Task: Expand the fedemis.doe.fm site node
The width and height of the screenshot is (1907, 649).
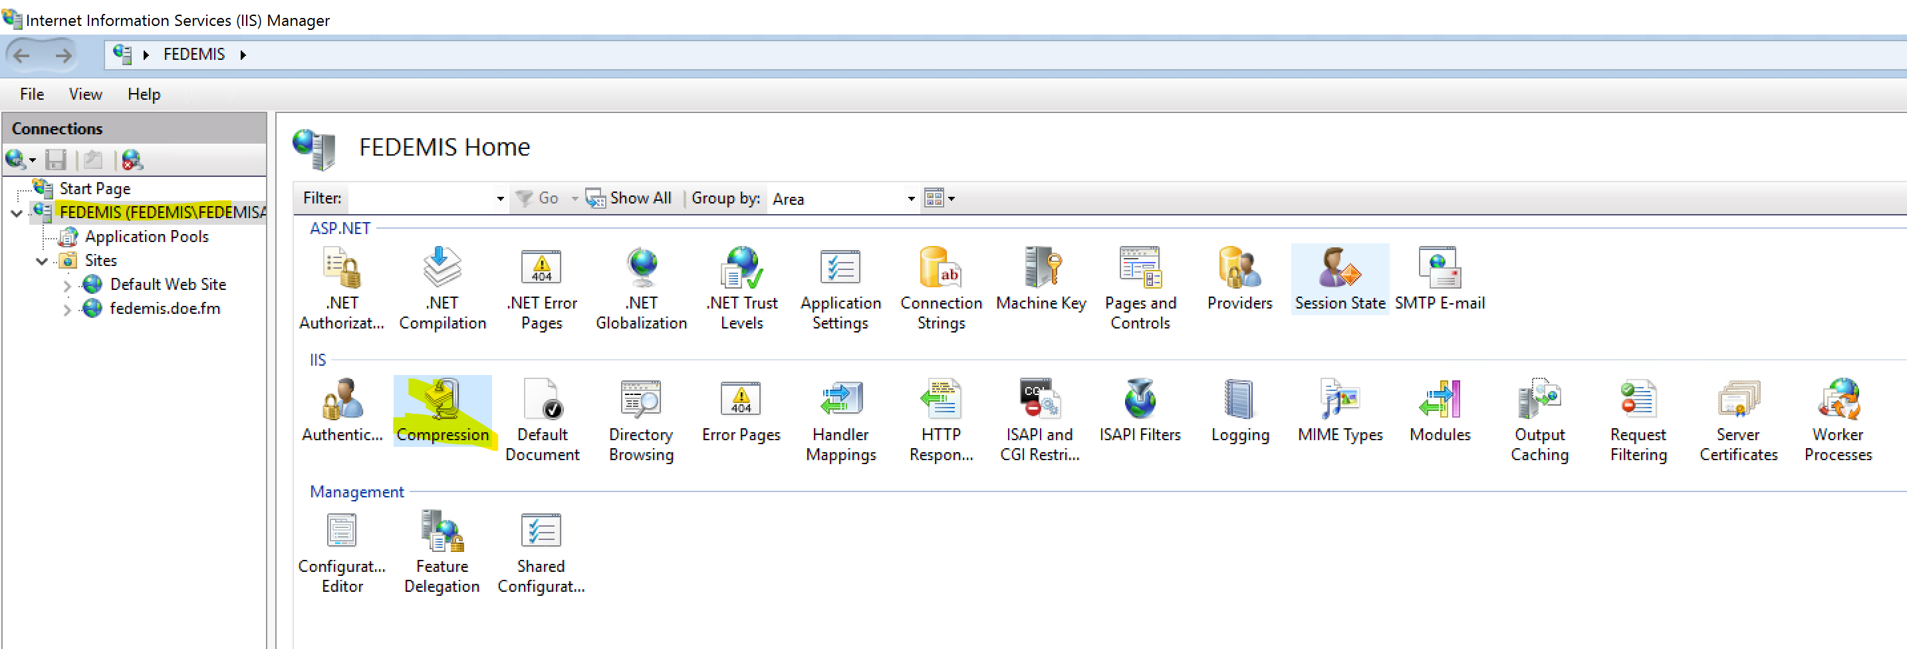Action: click(x=67, y=309)
